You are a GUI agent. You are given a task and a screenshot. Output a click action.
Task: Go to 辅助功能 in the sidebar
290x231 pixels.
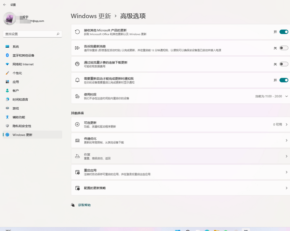32,117
